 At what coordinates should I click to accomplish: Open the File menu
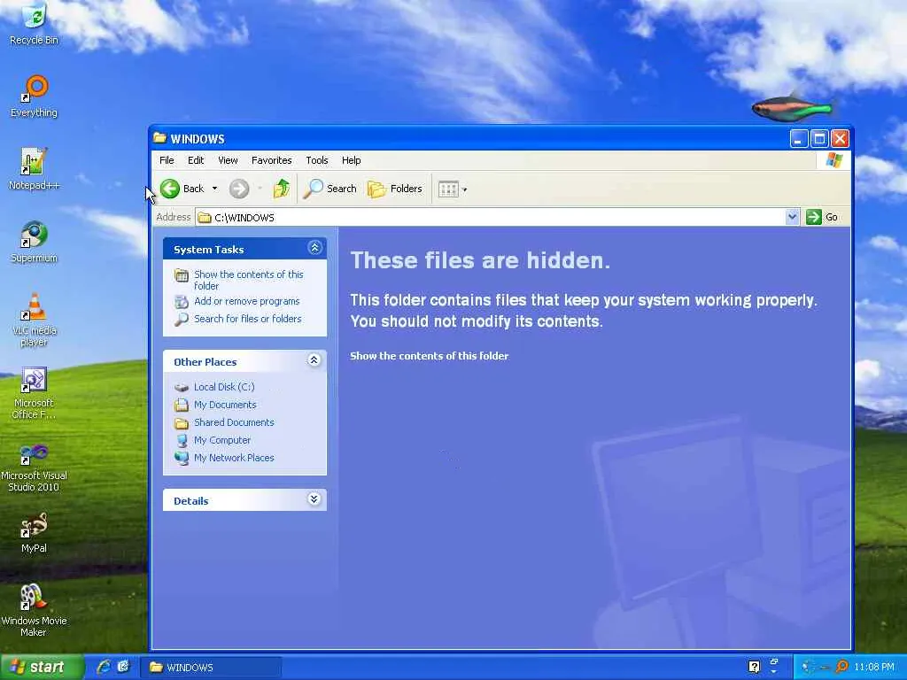coord(167,160)
